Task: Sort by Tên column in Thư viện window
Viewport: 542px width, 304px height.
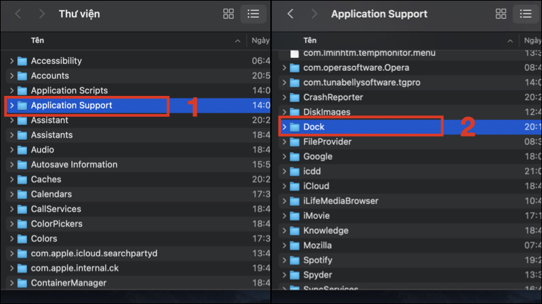Action: point(38,41)
